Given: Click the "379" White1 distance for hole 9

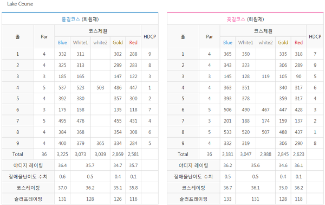Looking at the screenshot, I should 80,143.
